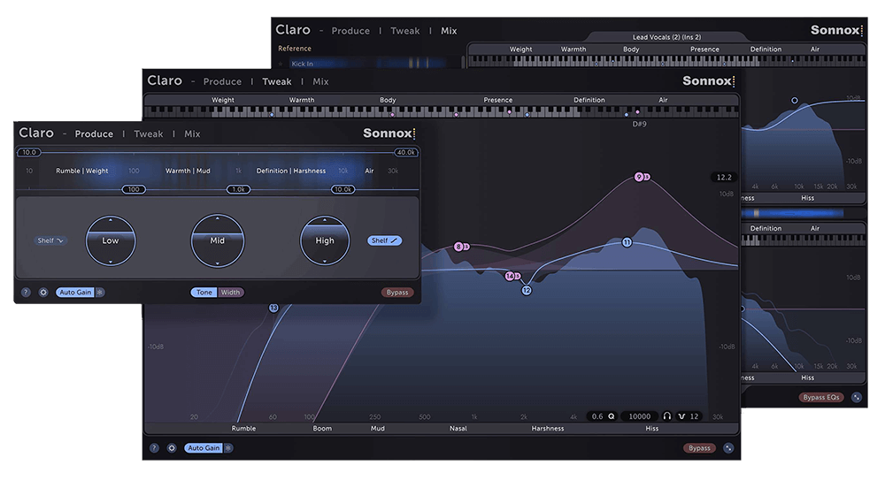The width and height of the screenshot is (885, 480).
Task: Select Mix tab in the rear window
Action: coord(449,30)
